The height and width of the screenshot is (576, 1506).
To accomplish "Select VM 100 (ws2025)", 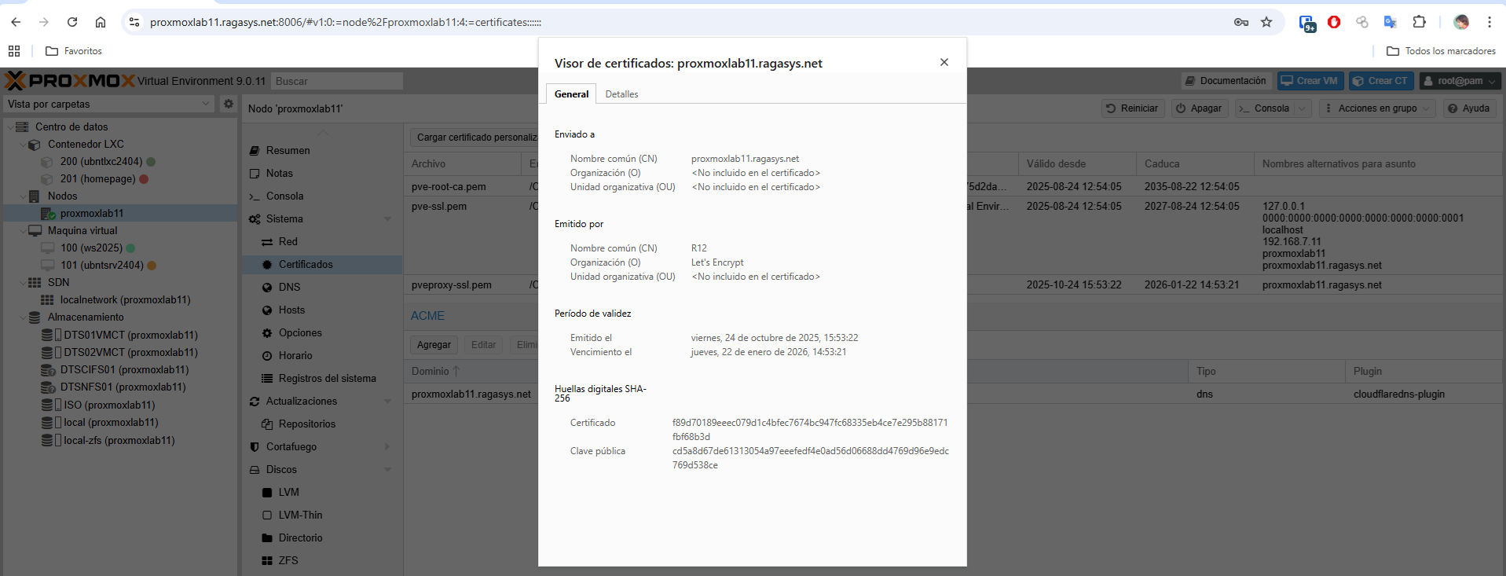I will pos(91,248).
